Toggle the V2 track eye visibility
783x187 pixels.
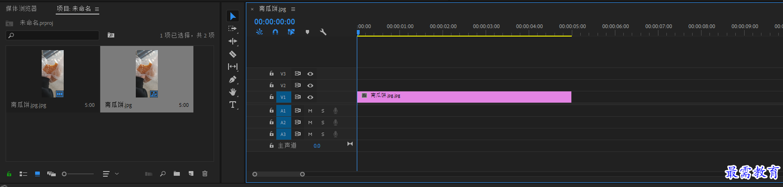(310, 85)
